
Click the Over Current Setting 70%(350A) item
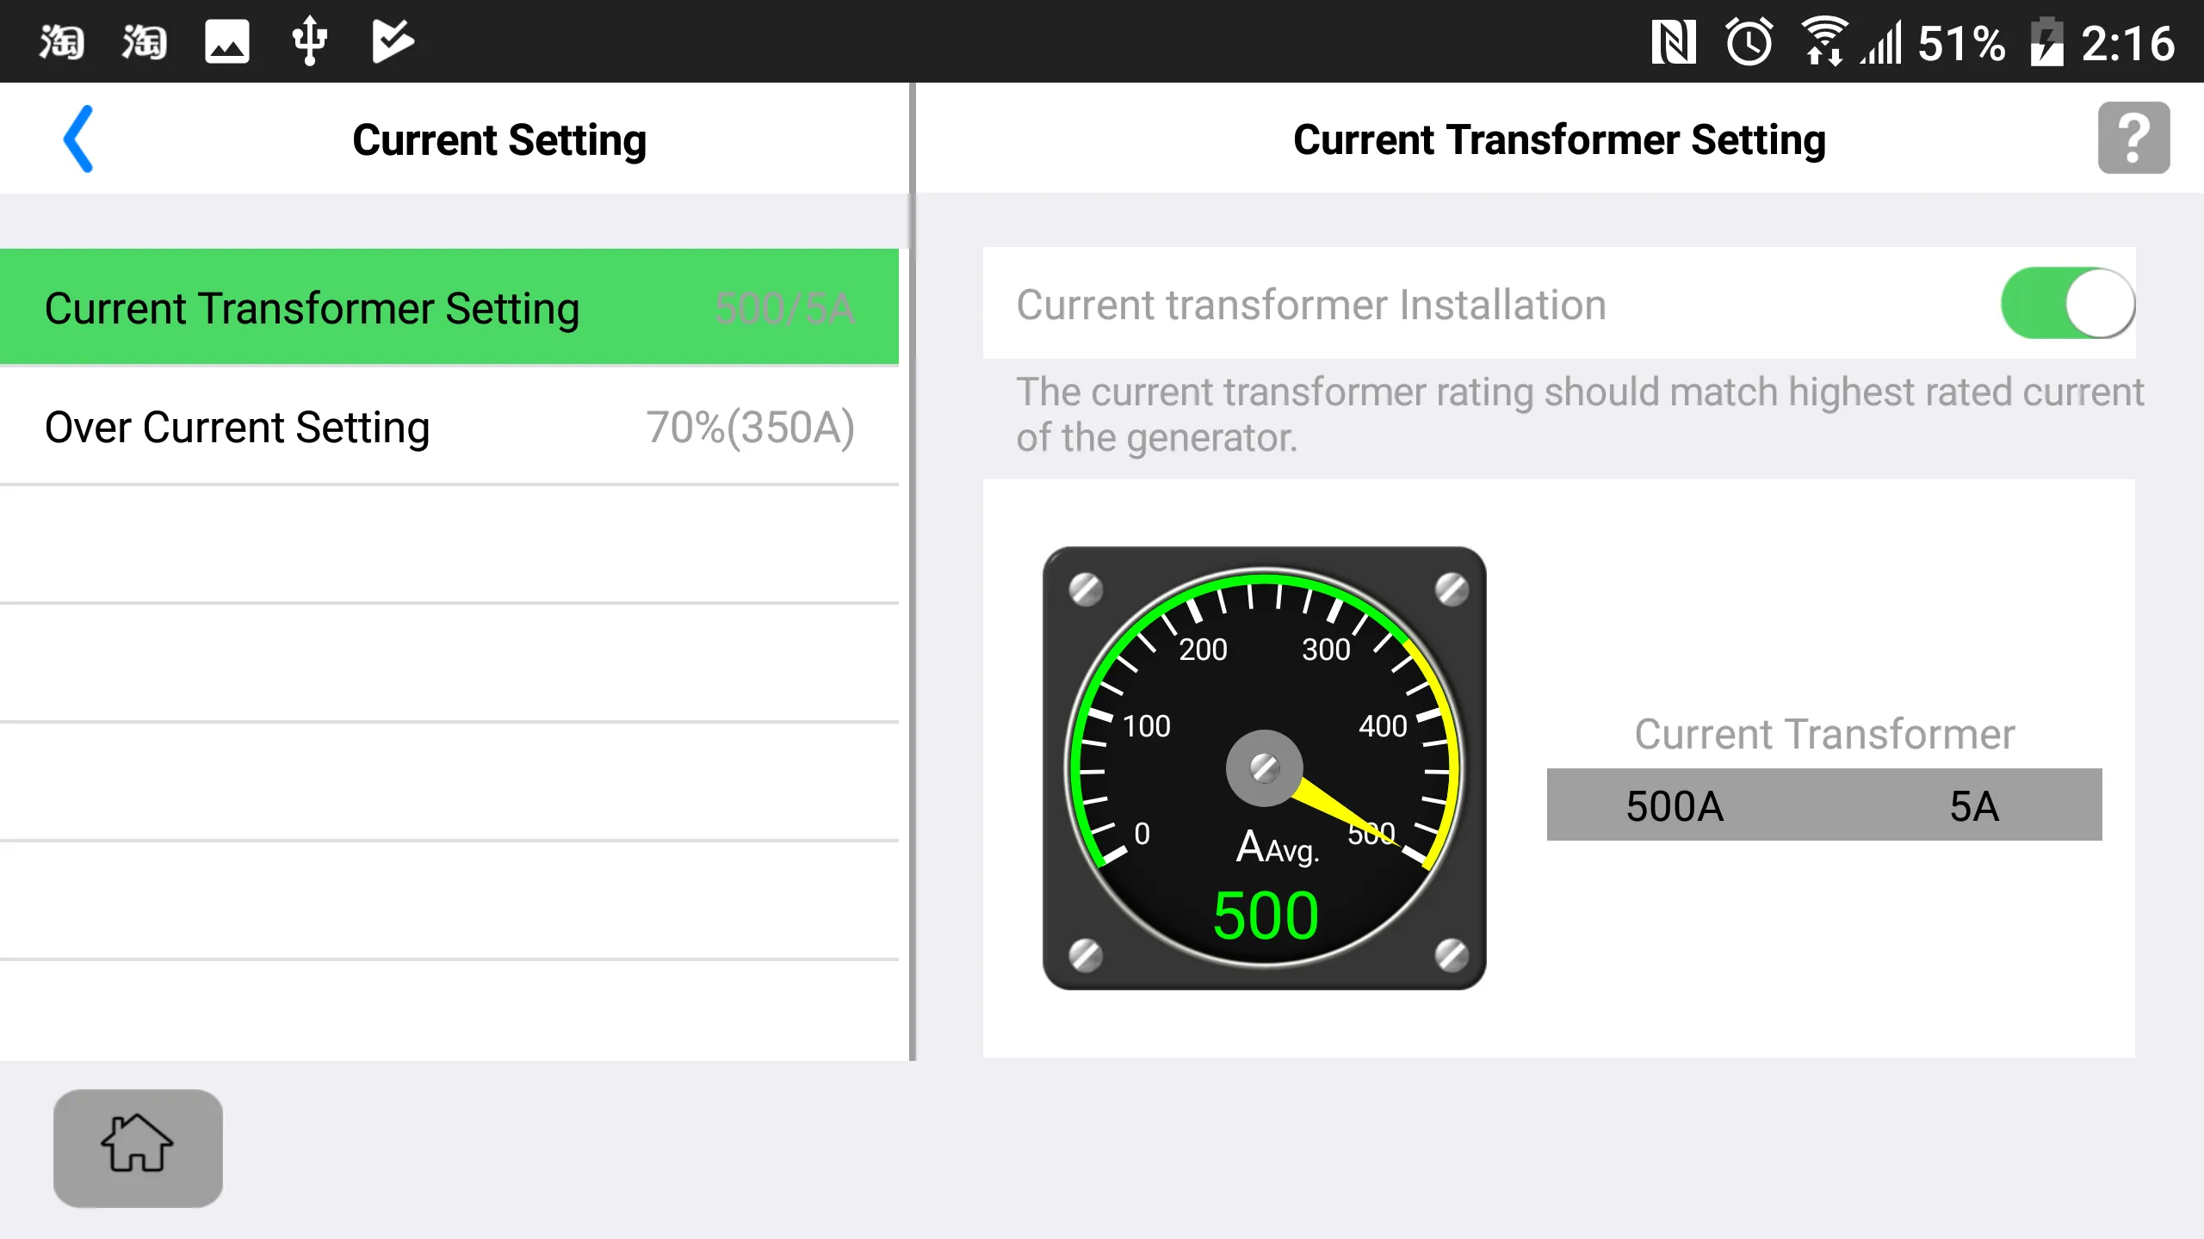[449, 427]
